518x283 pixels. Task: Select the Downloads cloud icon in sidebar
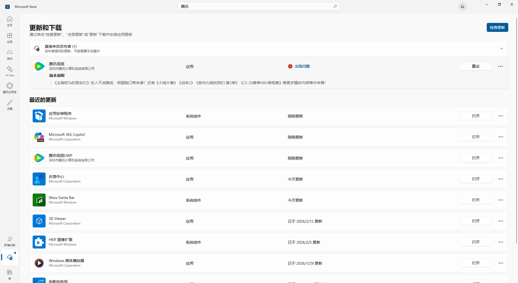coord(10,257)
